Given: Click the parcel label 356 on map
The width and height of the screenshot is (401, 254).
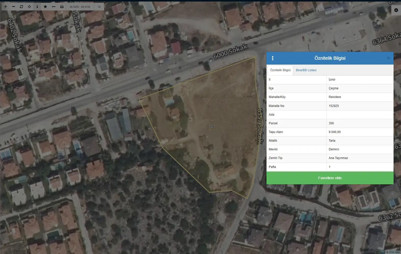Looking at the screenshot, I should [212, 126].
